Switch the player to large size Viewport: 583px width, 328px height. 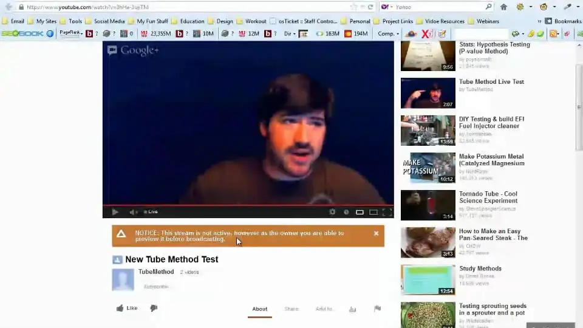[373, 212]
